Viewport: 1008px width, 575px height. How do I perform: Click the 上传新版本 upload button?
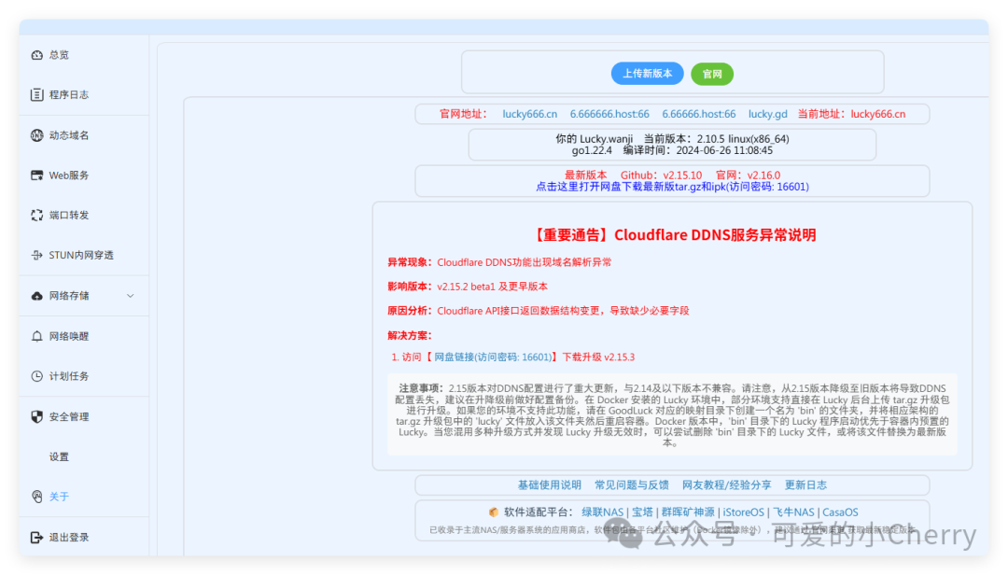tap(647, 73)
